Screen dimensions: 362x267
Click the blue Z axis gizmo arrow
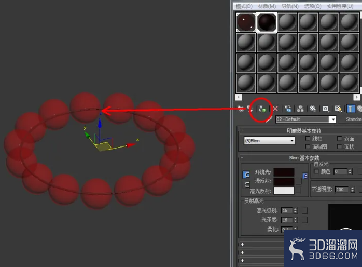point(100,123)
